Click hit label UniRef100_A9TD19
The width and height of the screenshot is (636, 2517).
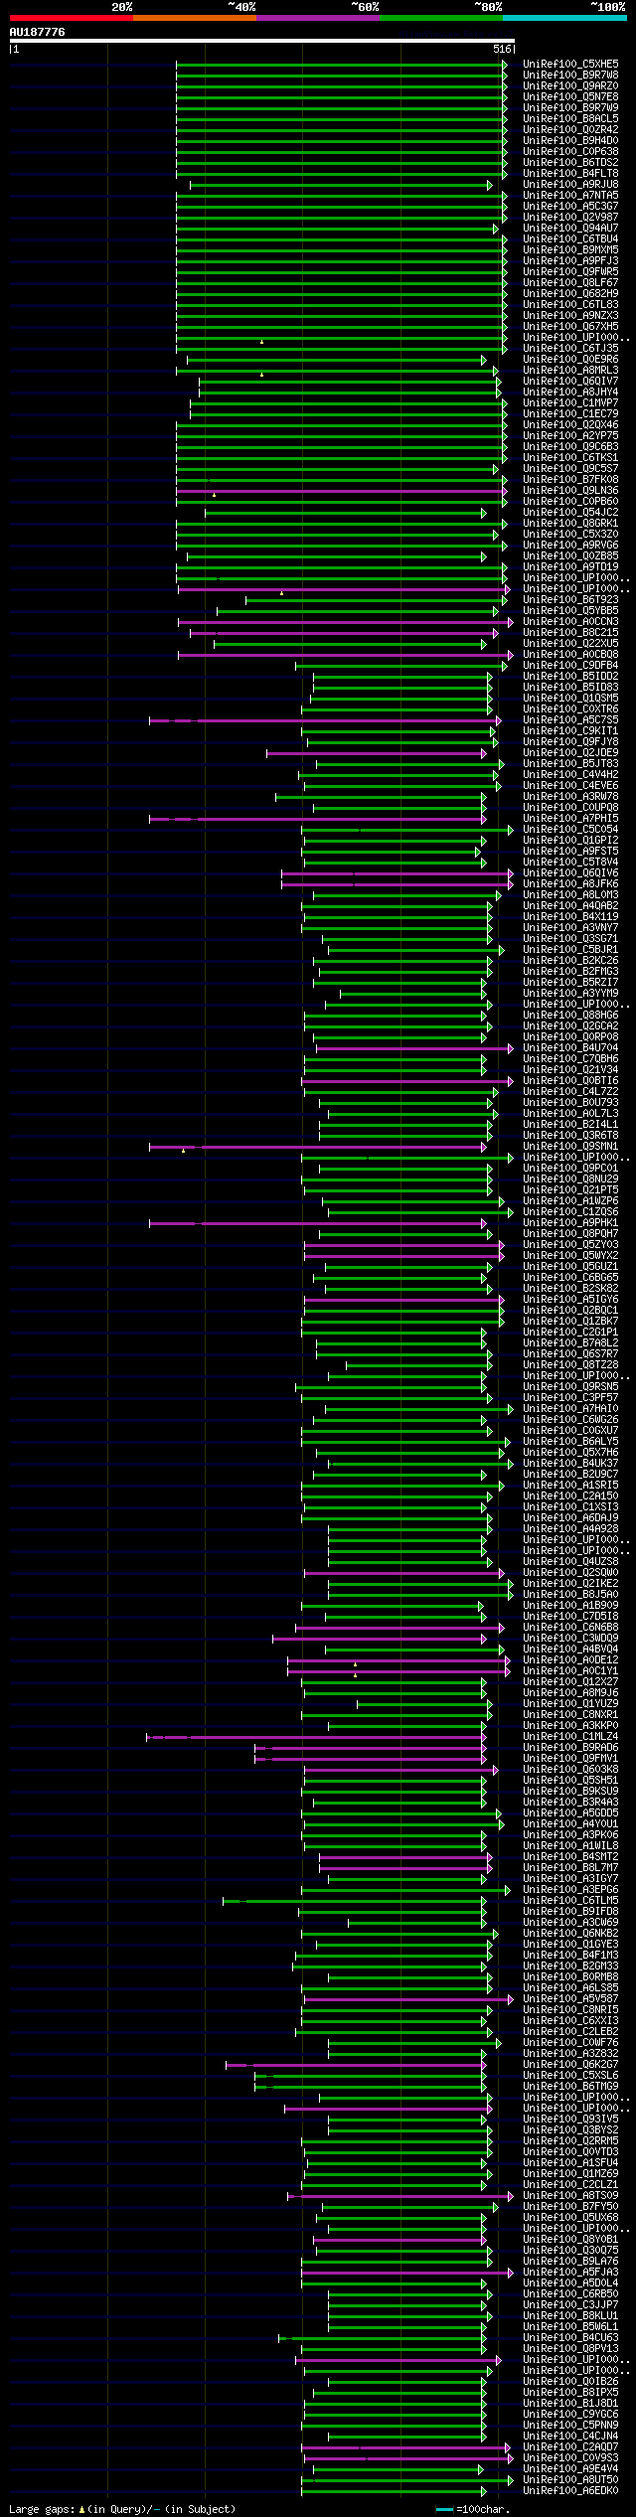[570, 566]
